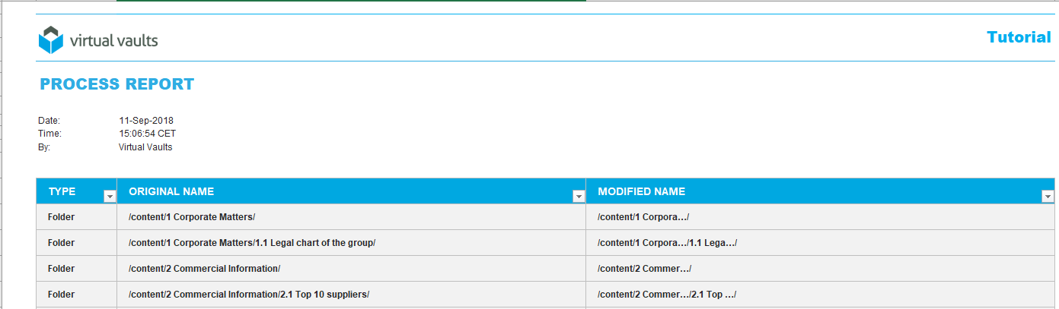1059x309 pixels.
Task: Click the virtual vaults wordmark text
Action: coord(113,41)
